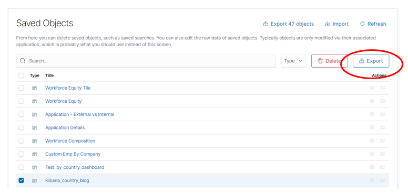Click dashboard type icon for Test_by_country_dashboard
Screen dimensions: 408x195
(34, 168)
